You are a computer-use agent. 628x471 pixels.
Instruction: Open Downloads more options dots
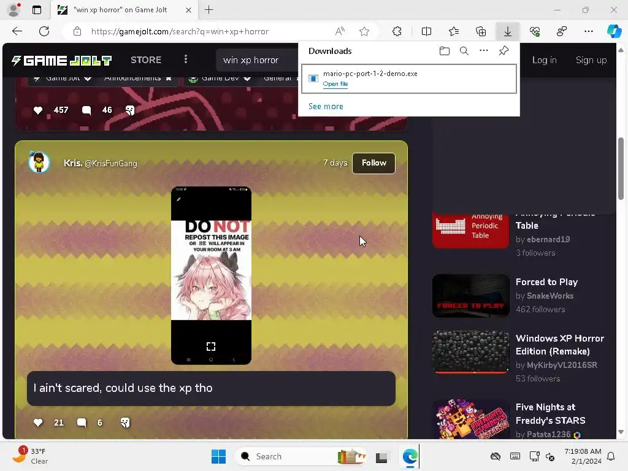coord(484,50)
